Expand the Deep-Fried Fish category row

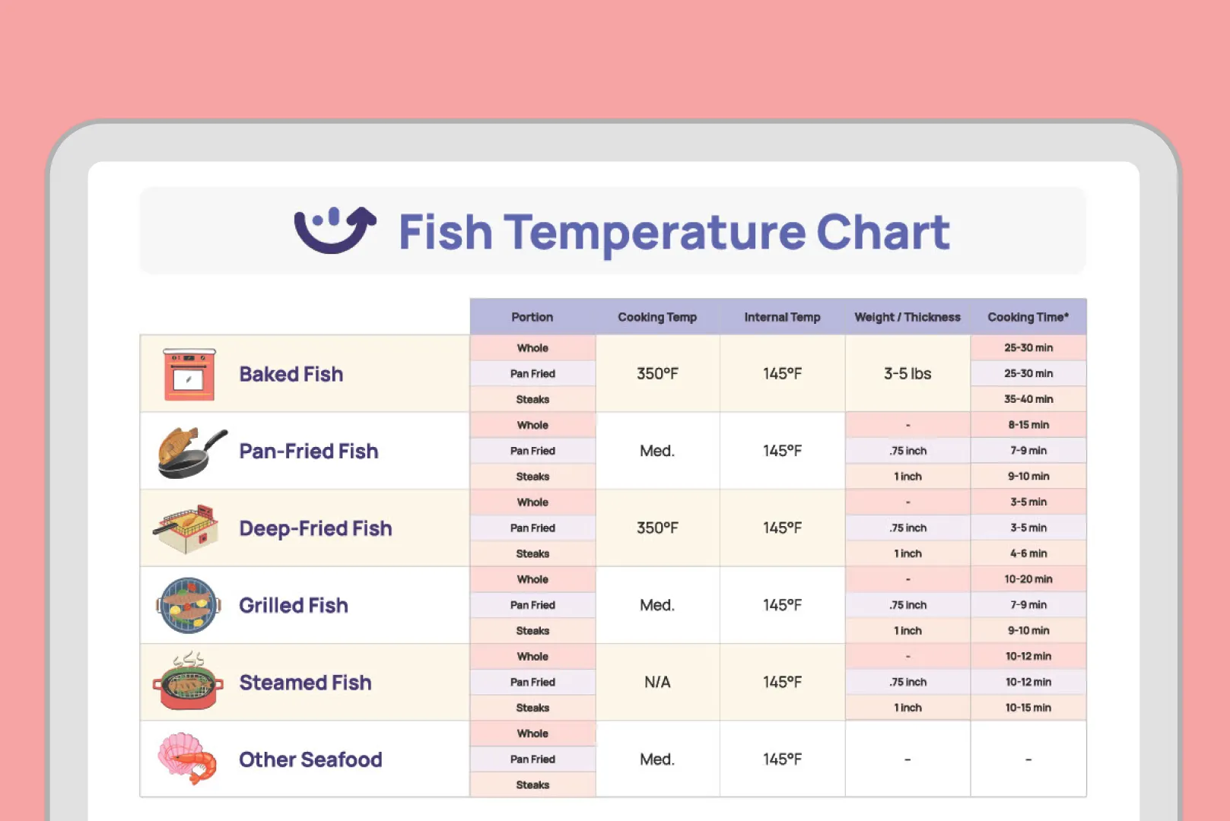coord(316,527)
